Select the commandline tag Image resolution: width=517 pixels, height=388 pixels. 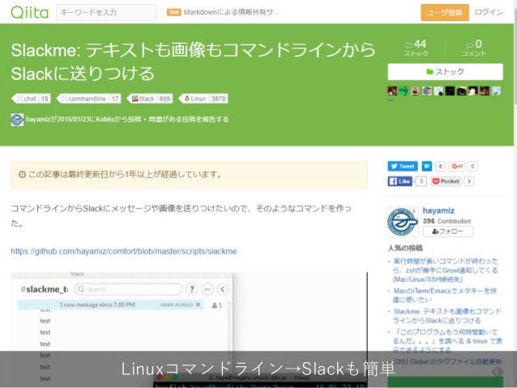pos(89,99)
